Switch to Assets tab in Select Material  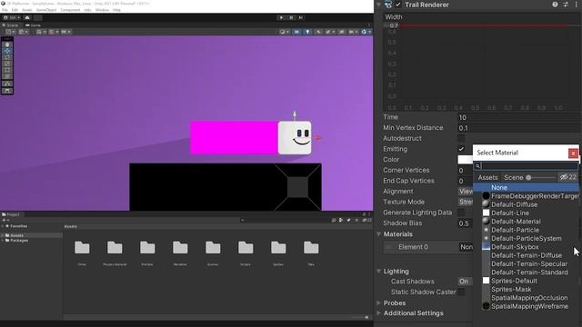(x=487, y=178)
